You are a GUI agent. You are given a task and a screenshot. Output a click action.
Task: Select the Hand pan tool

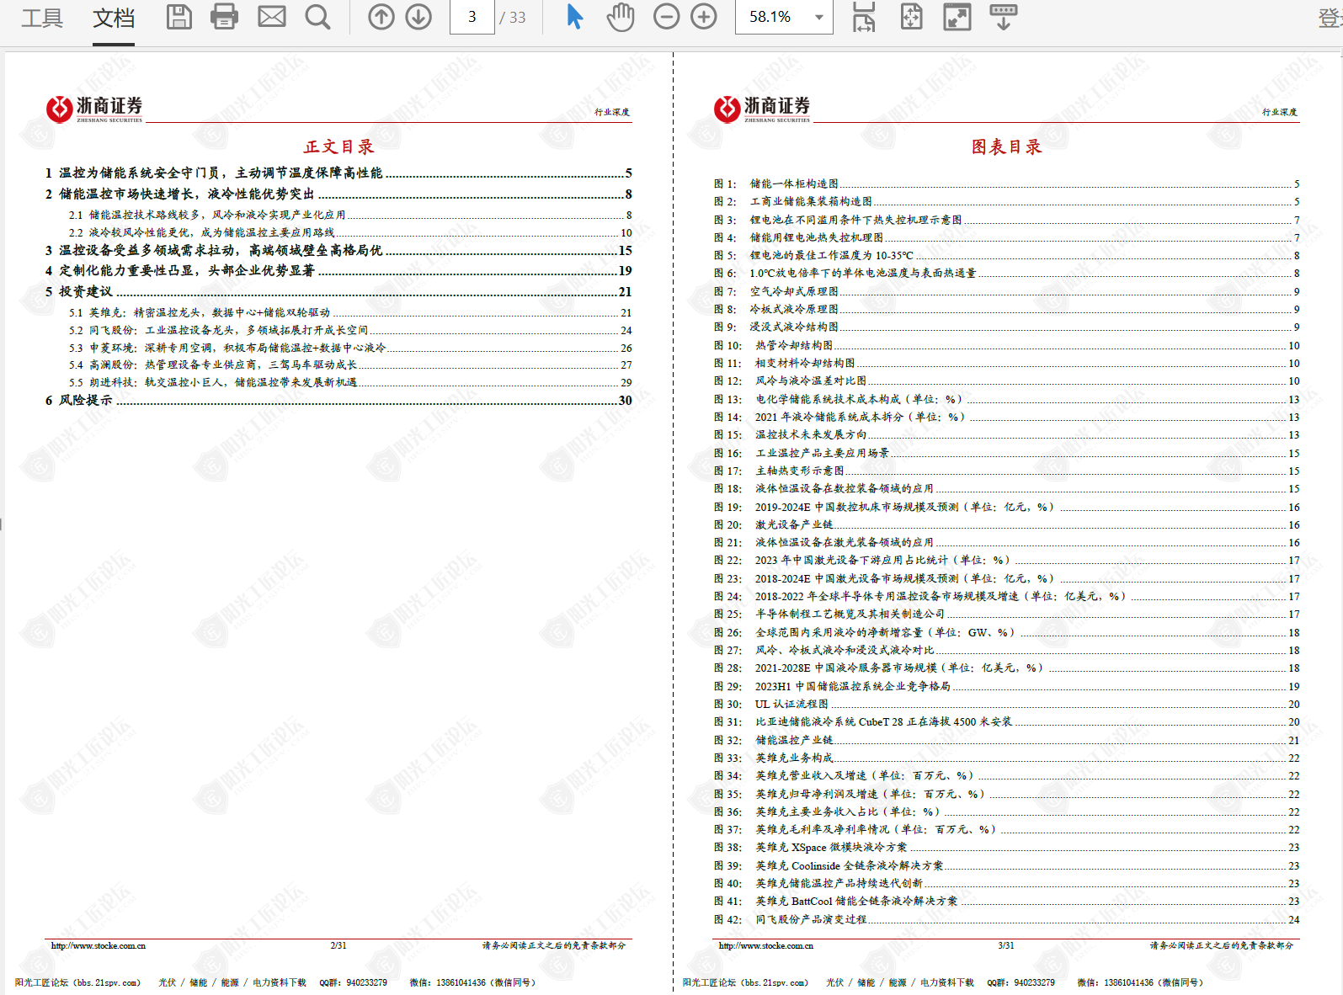[621, 17]
